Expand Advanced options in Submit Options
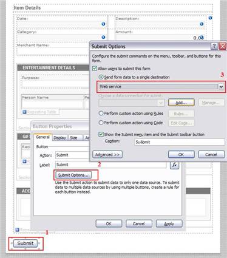 tap(107, 155)
